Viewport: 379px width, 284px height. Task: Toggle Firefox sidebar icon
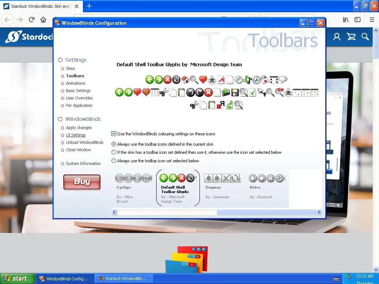358,20
